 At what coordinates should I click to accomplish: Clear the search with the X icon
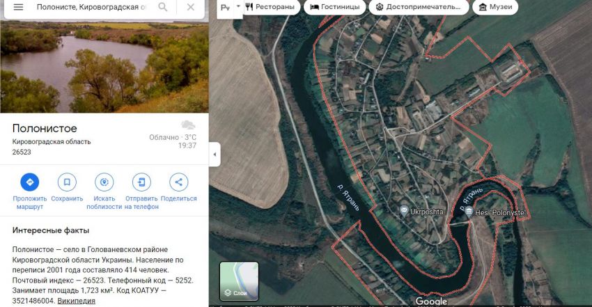tap(191, 7)
